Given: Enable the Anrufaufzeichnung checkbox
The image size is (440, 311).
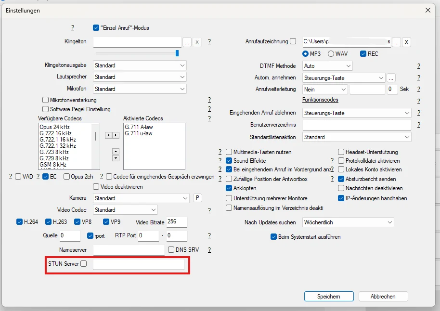Looking at the screenshot, I should [293, 41].
